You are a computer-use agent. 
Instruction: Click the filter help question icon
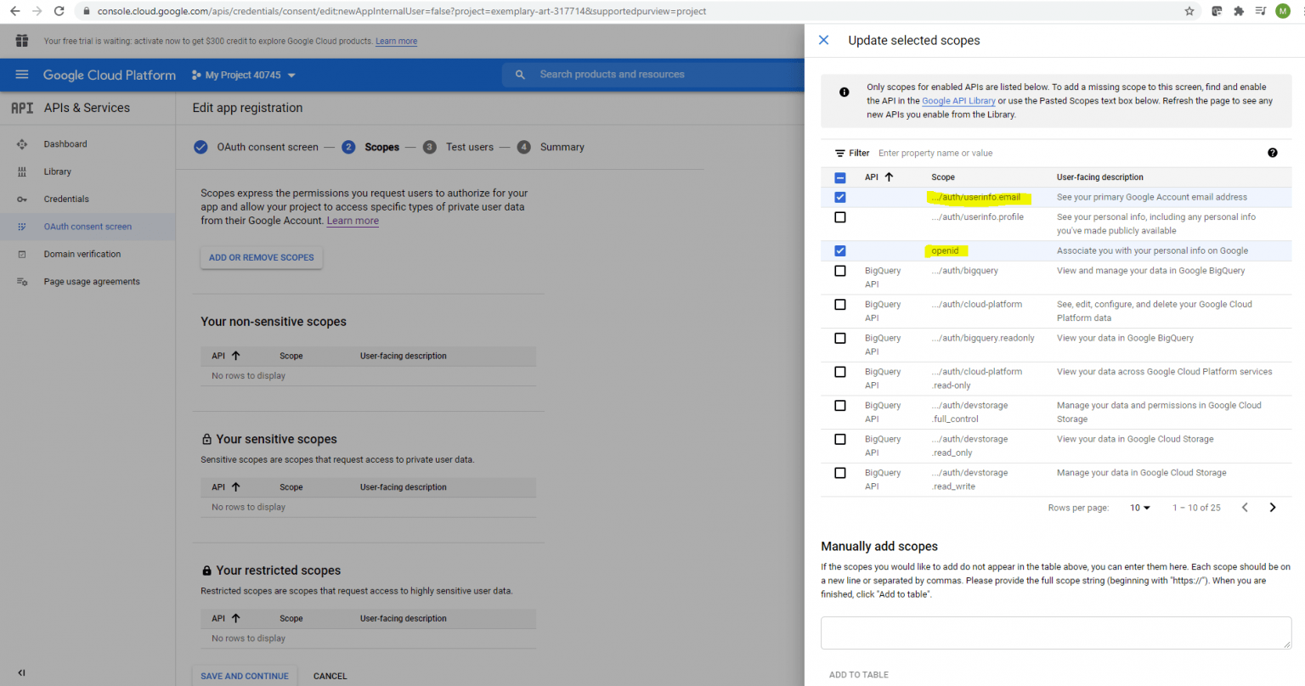1272,153
